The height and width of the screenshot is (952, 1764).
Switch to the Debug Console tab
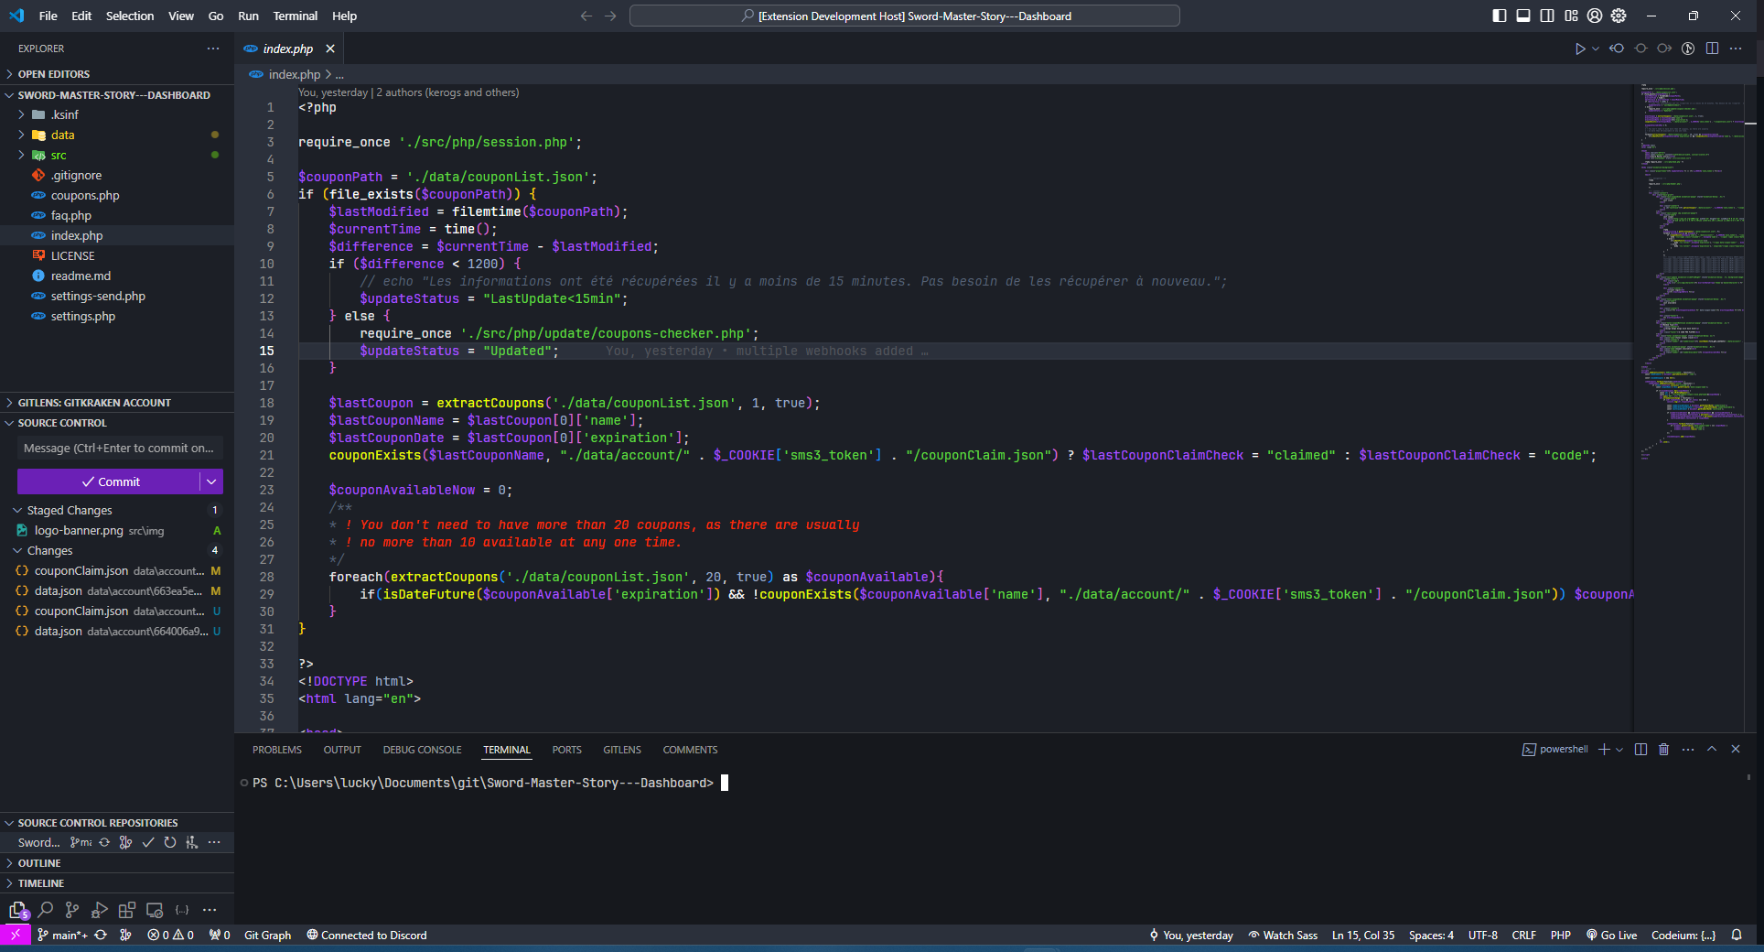[x=422, y=750]
